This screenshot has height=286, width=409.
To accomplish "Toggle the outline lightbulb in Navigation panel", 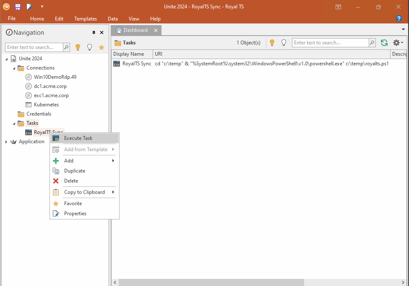I will coord(89,47).
